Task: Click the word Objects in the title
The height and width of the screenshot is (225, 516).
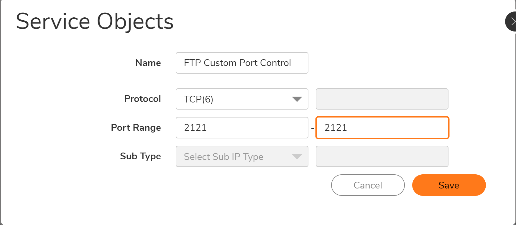Action: (x=135, y=22)
